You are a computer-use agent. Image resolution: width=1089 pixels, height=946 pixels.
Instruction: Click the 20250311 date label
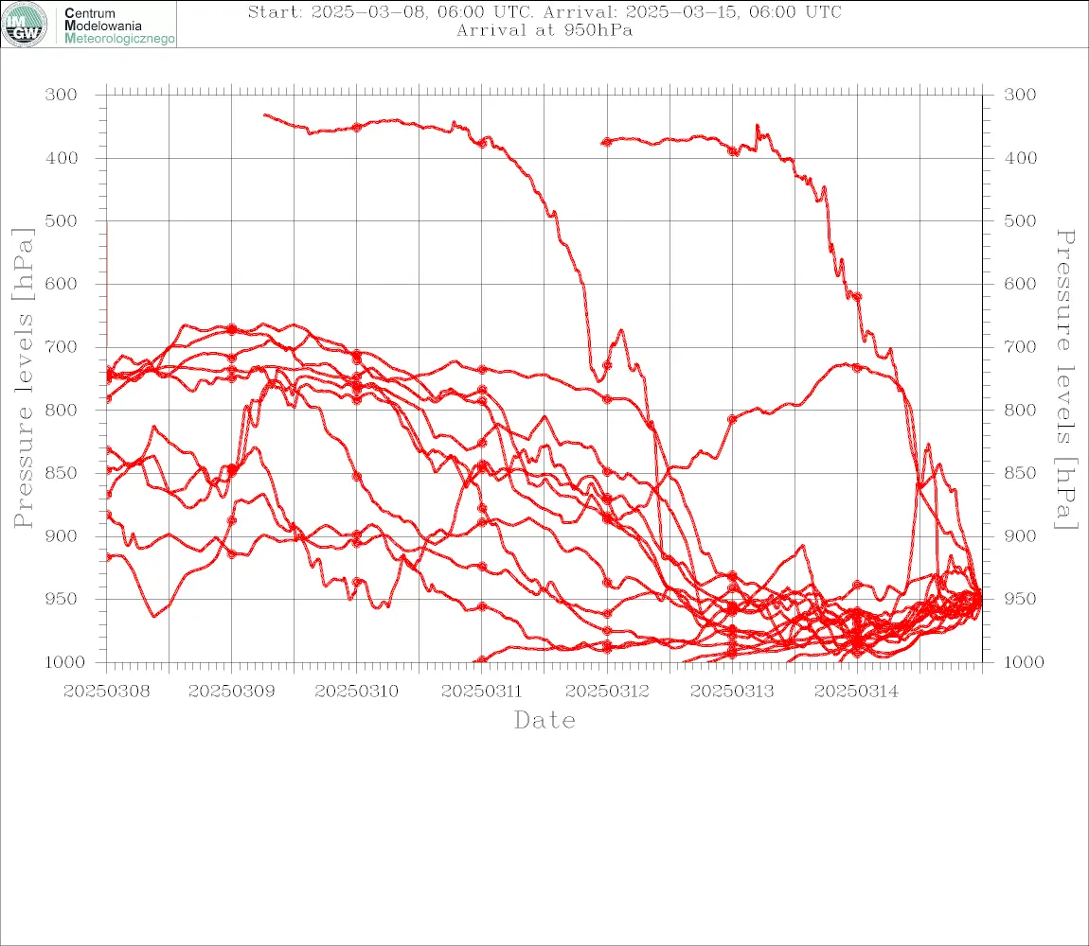[481, 692]
